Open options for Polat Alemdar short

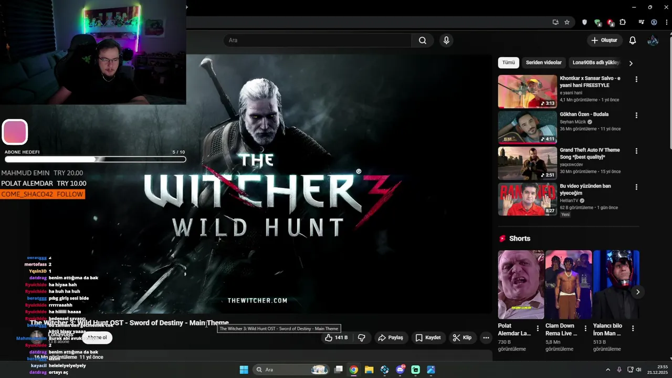point(538,329)
